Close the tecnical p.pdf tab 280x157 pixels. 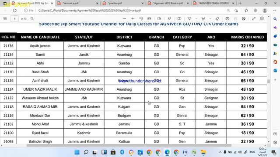[97, 3]
